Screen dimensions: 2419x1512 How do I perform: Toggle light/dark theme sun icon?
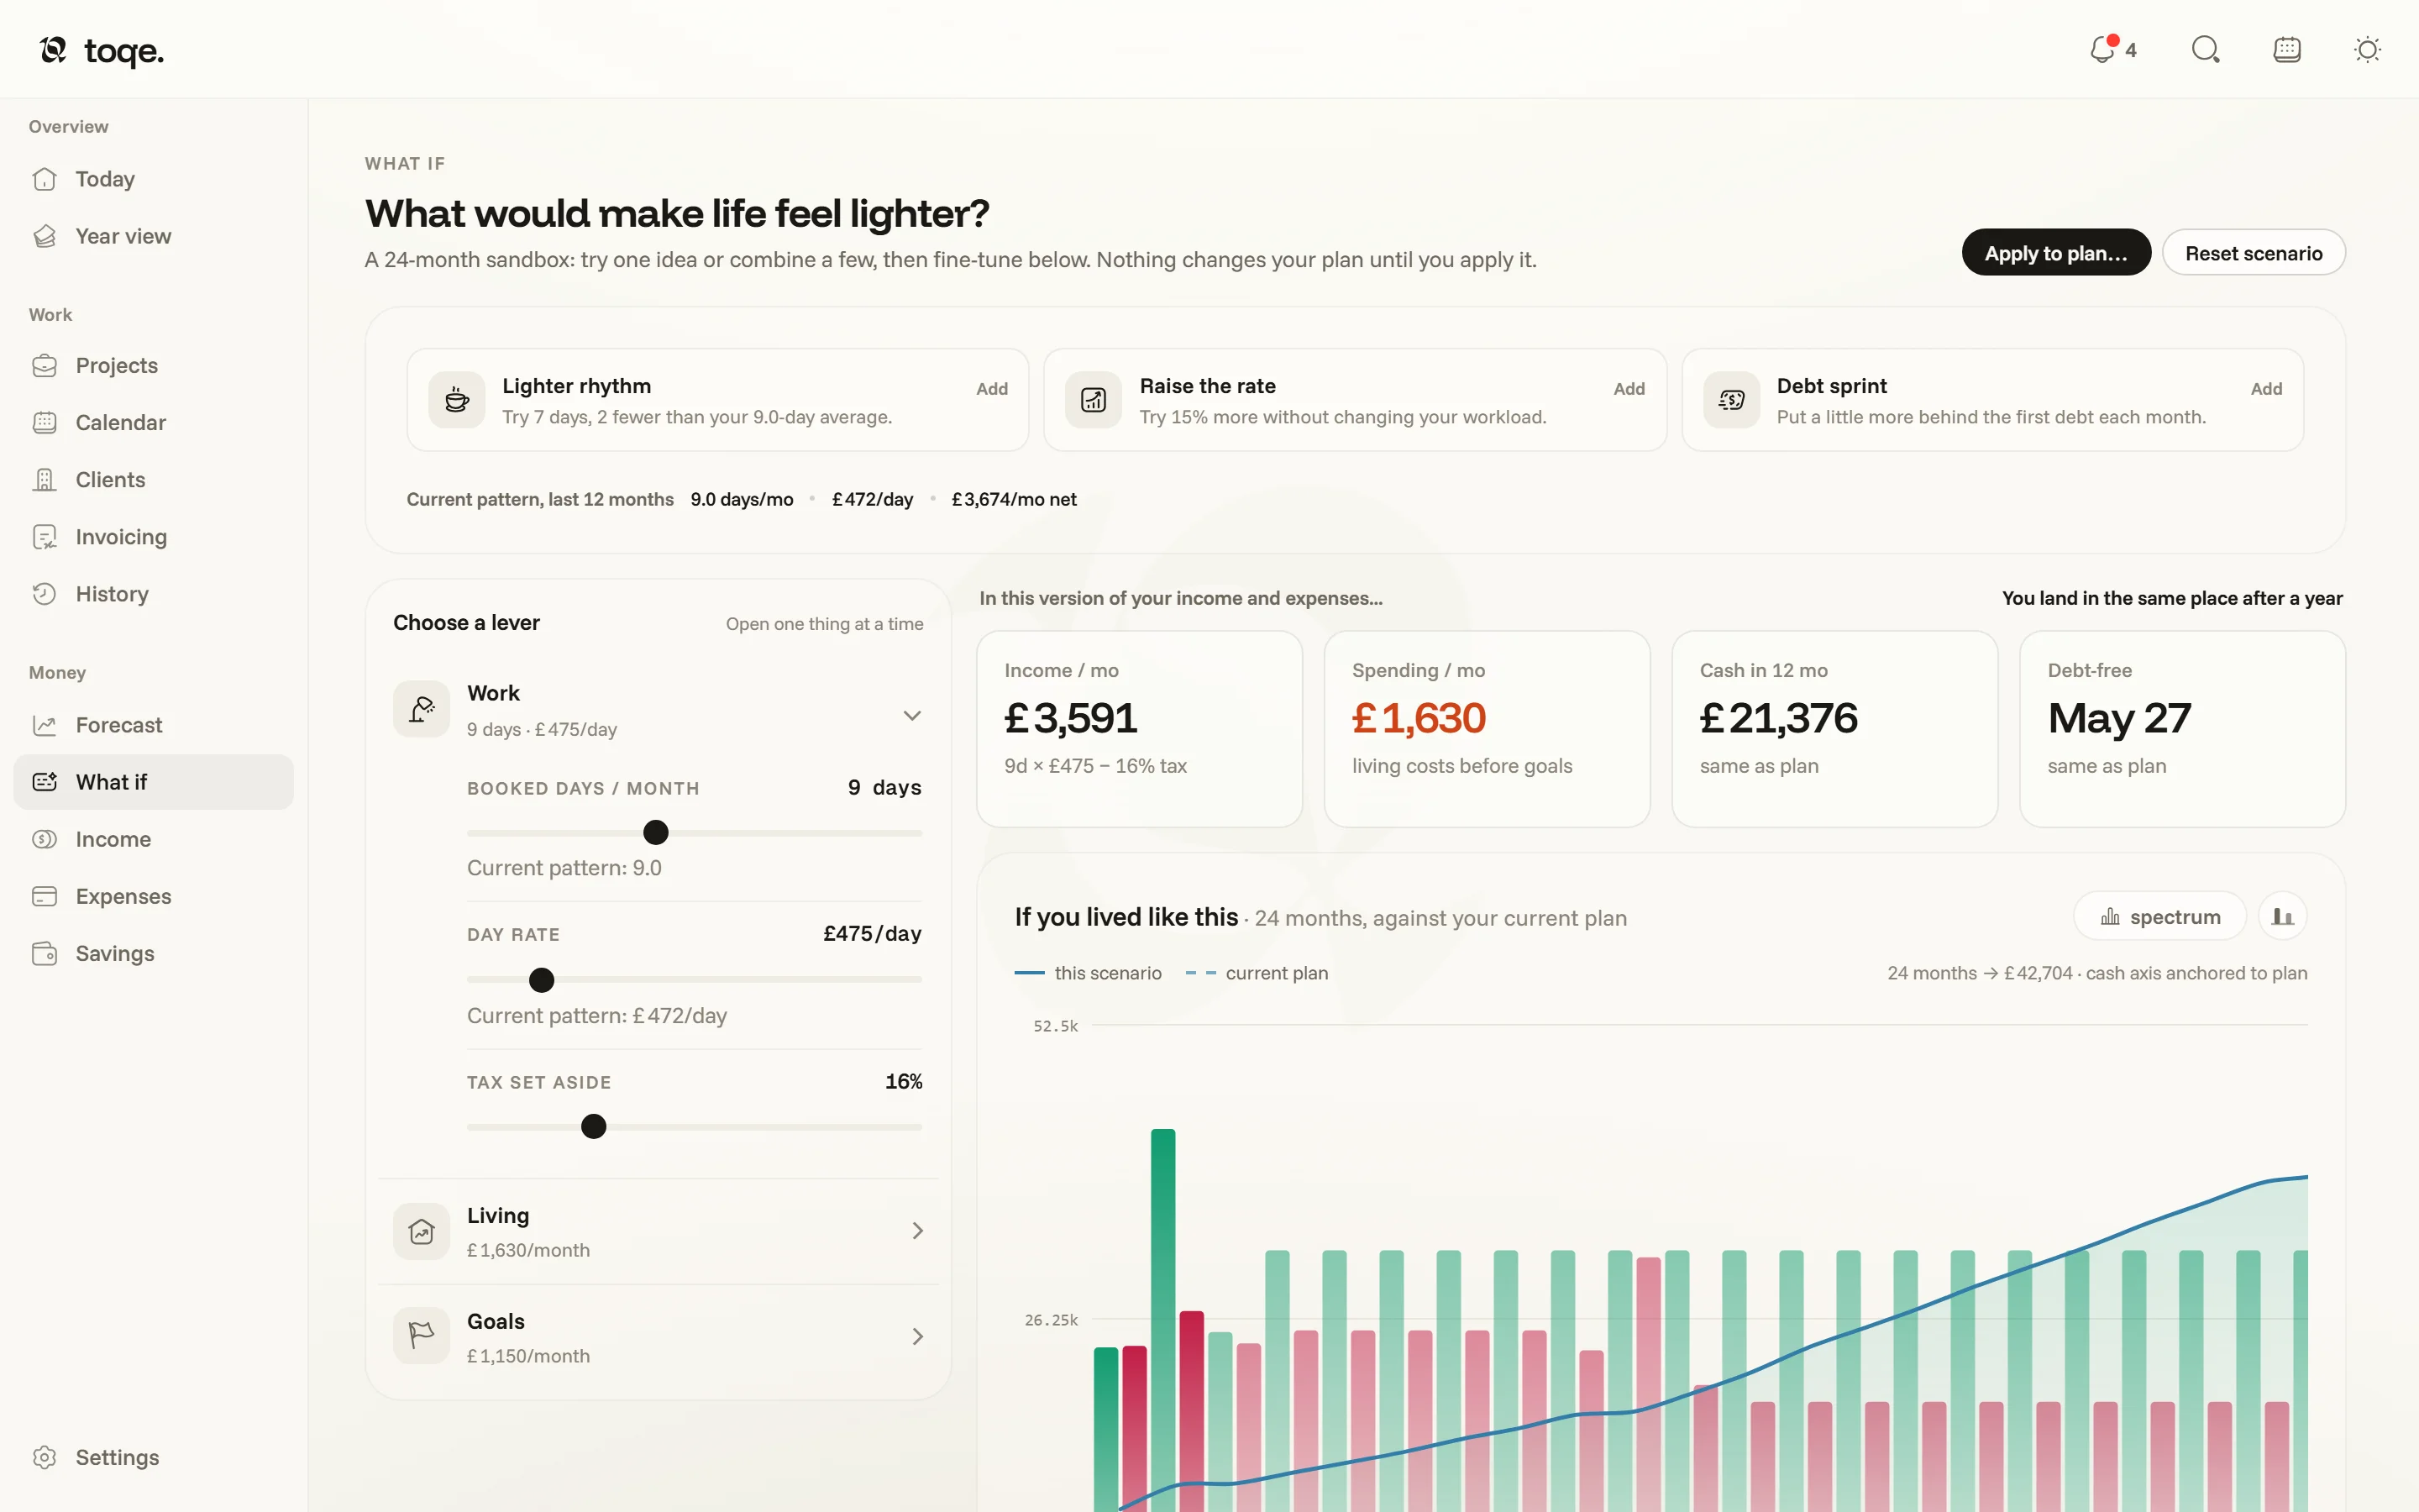point(2367,49)
